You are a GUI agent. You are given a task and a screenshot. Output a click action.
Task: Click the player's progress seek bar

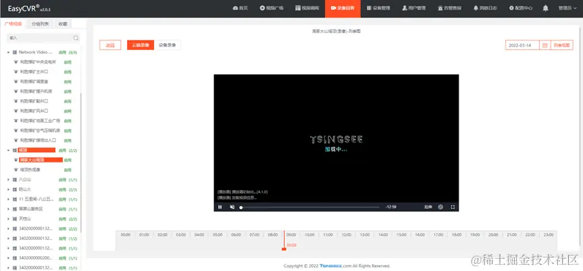click(x=310, y=207)
